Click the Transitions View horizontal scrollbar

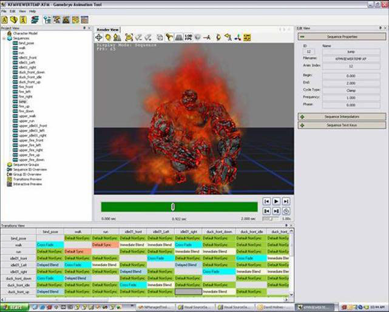57,300
